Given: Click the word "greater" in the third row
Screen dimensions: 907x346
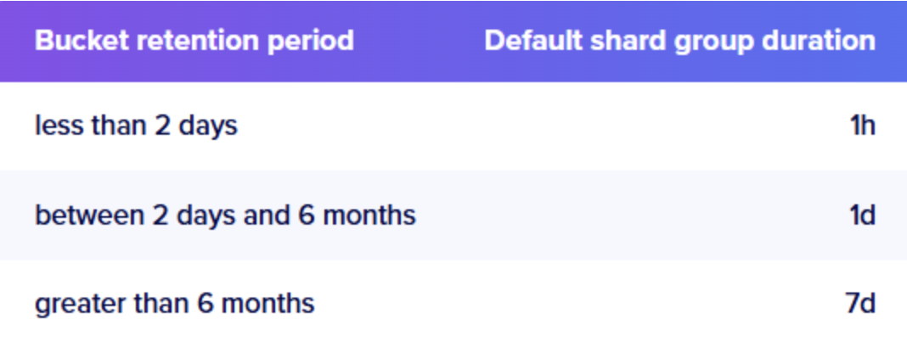Looking at the screenshot, I should click(75, 304).
